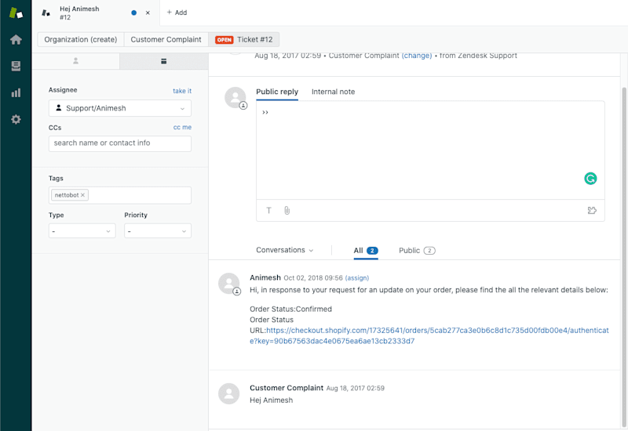Expand the Conversations dropdown
The width and height of the screenshot is (628, 431).
[284, 250]
